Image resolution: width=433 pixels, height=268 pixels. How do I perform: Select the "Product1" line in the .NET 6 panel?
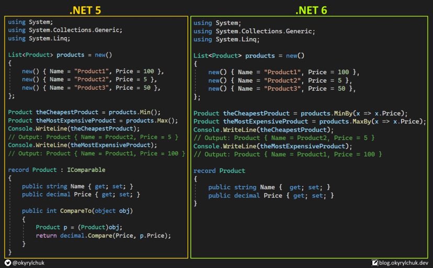284,72
